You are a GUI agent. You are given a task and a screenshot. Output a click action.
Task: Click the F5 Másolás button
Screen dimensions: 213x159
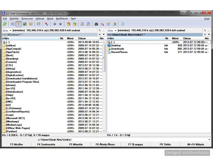pyautogui.click(x=76, y=144)
